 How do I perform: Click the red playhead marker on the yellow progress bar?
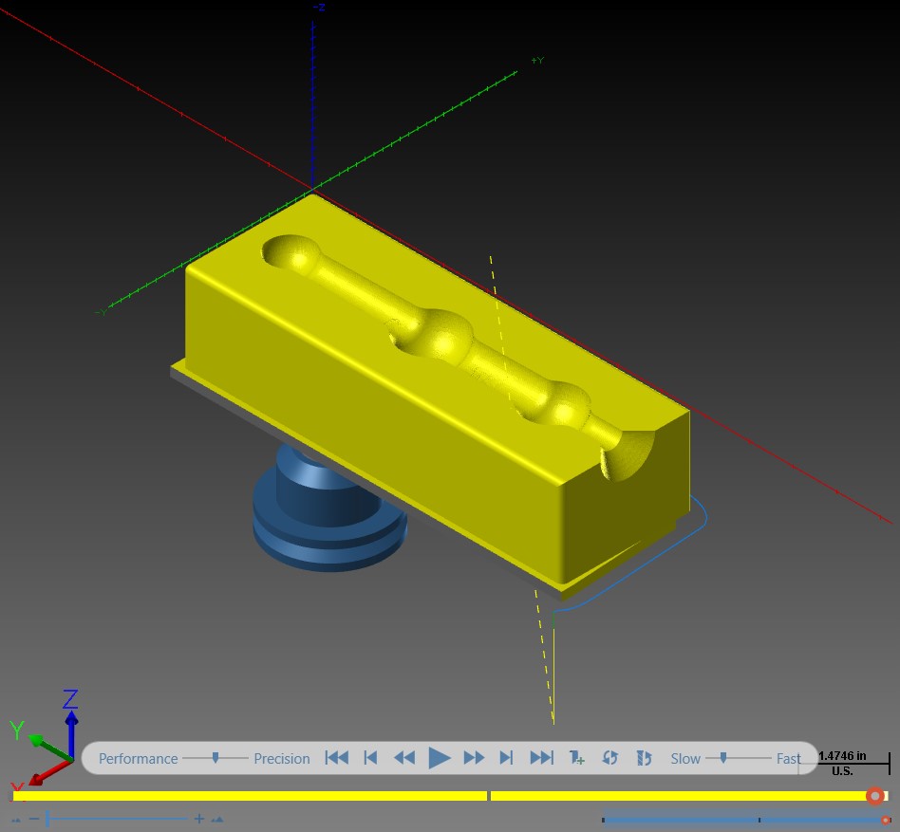874,796
